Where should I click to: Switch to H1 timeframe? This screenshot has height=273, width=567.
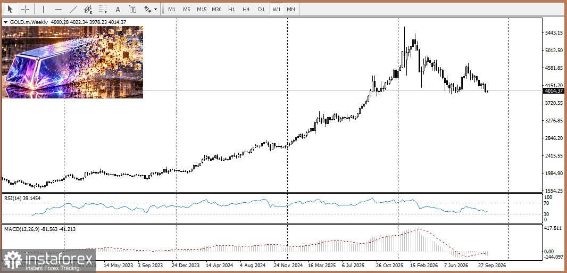click(x=231, y=10)
